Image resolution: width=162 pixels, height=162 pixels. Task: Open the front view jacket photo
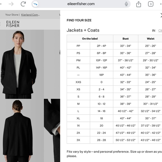pyautogui.click(x=22, y=64)
